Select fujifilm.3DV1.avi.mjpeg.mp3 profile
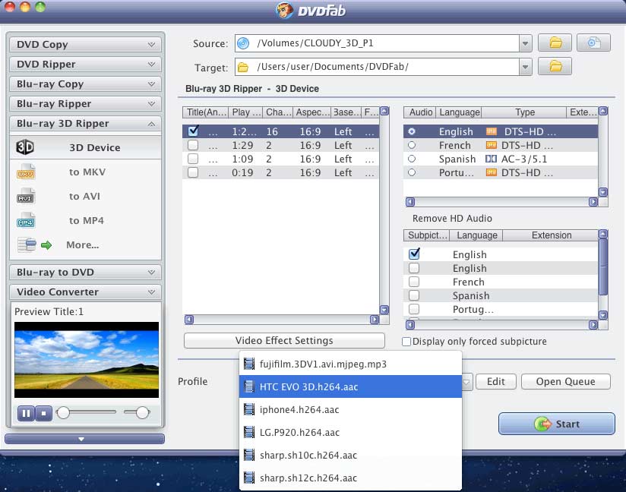 [x=350, y=364]
